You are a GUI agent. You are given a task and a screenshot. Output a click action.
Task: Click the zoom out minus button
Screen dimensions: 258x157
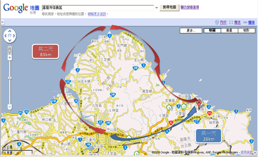point(10,107)
